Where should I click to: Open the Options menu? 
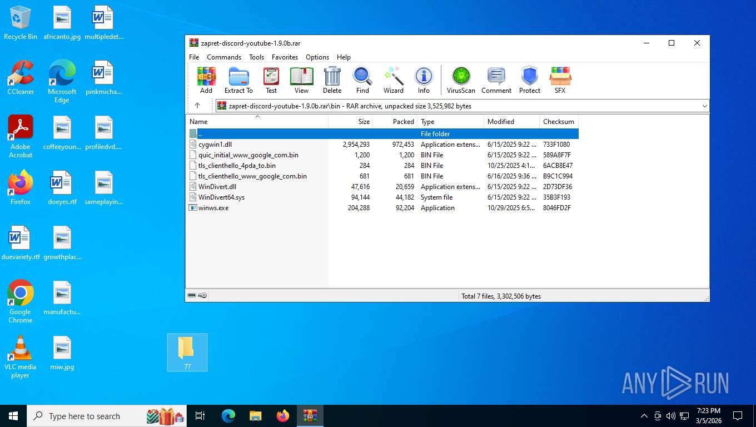tap(317, 57)
